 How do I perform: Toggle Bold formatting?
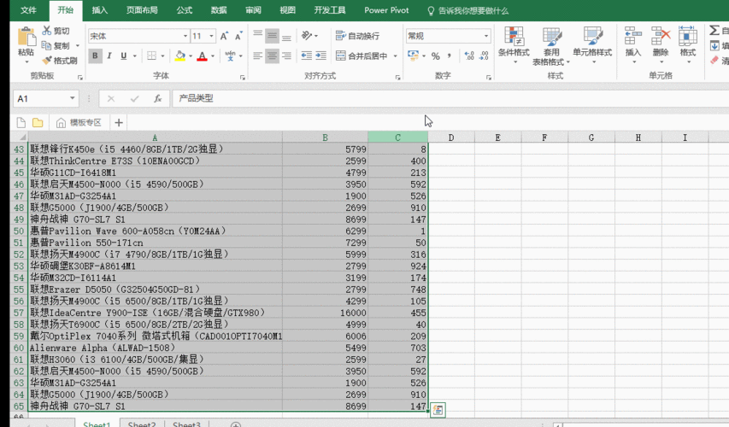(95, 56)
